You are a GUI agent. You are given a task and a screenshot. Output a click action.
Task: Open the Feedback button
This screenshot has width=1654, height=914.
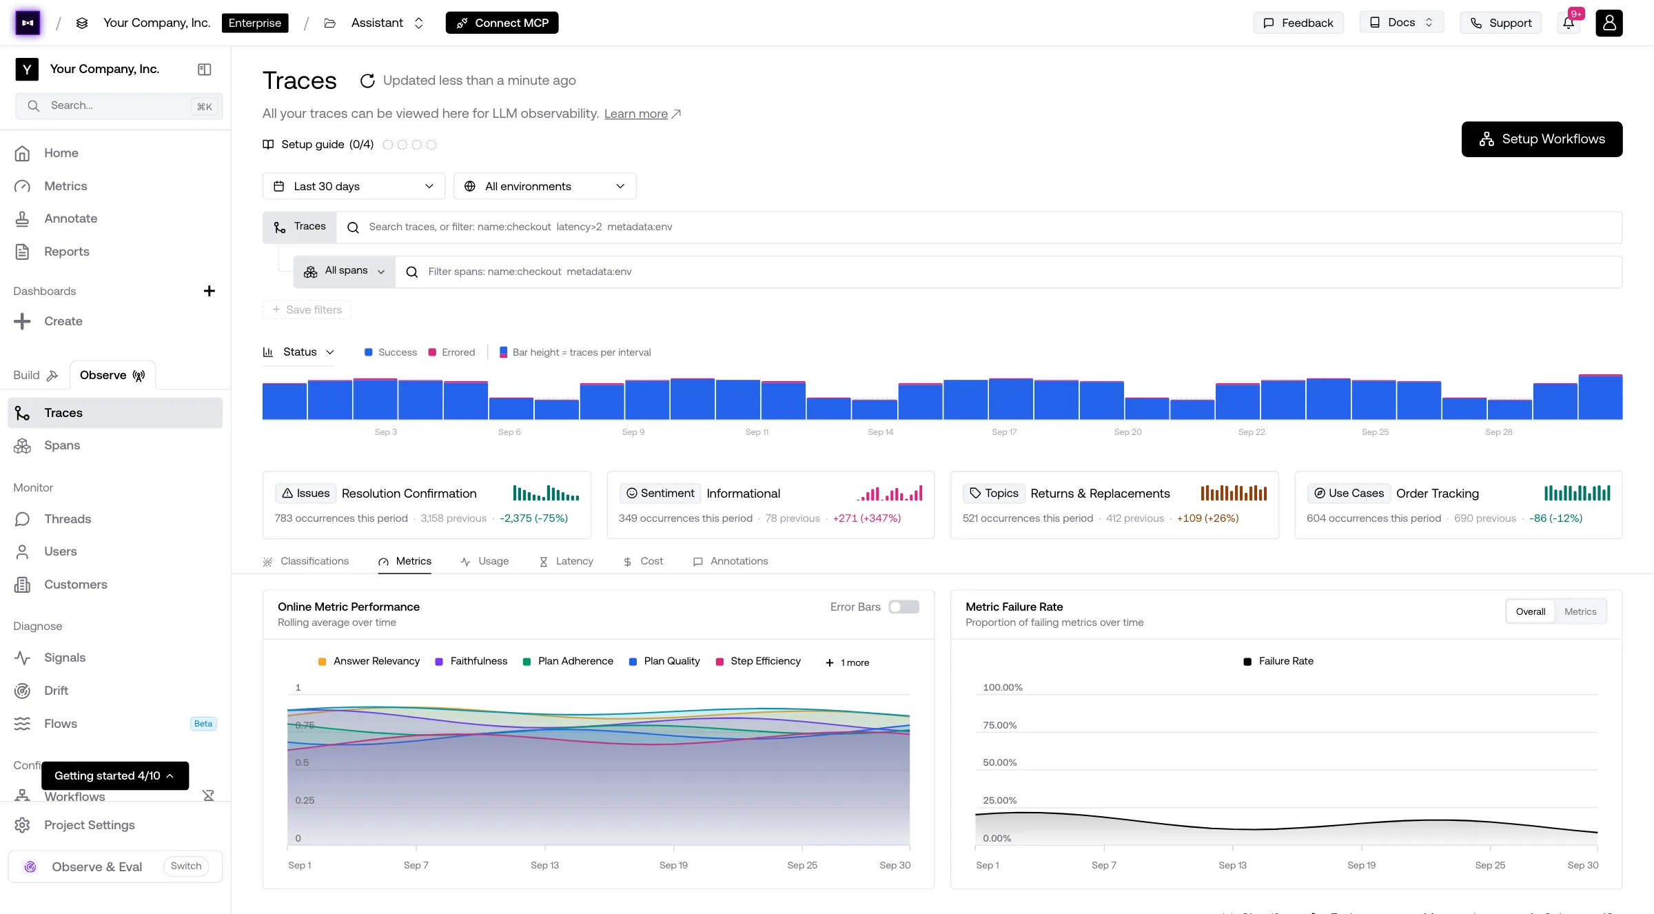1298,23
